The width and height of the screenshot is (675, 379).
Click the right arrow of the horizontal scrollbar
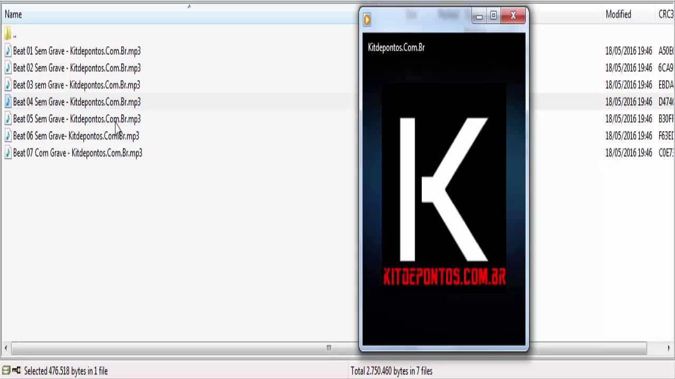pyautogui.click(x=669, y=348)
